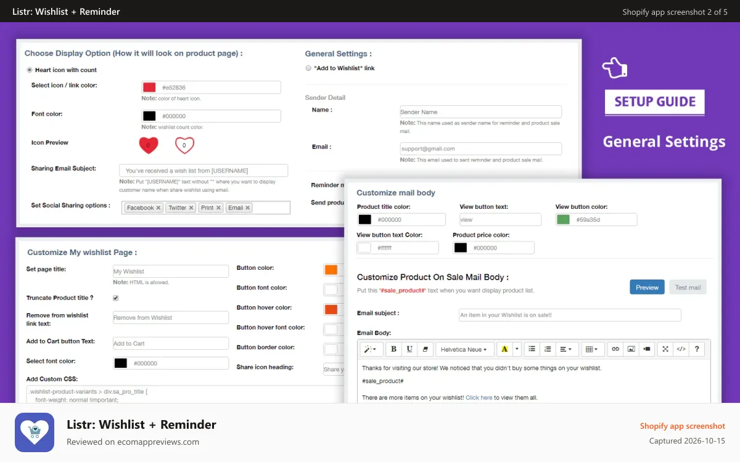The image size is (740, 462).
Task: Focus the Remove from wishlist link text field
Action: tap(170, 318)
